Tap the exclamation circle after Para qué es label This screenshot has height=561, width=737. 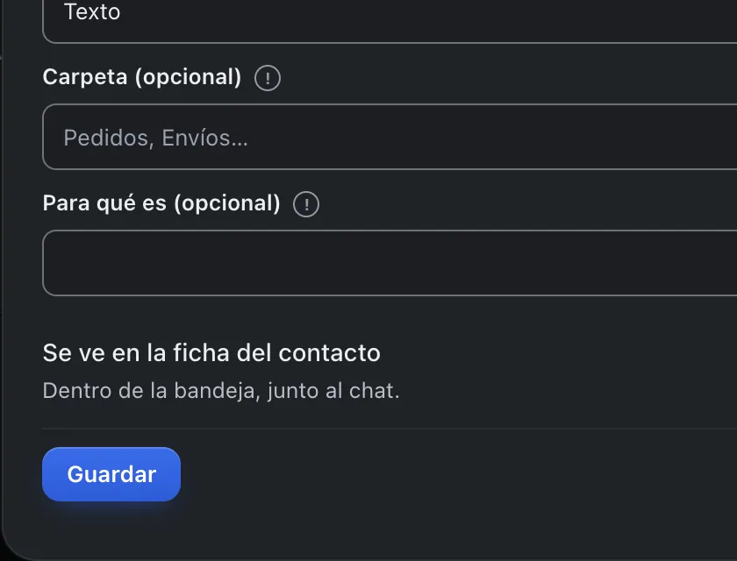tap(306, 204)
